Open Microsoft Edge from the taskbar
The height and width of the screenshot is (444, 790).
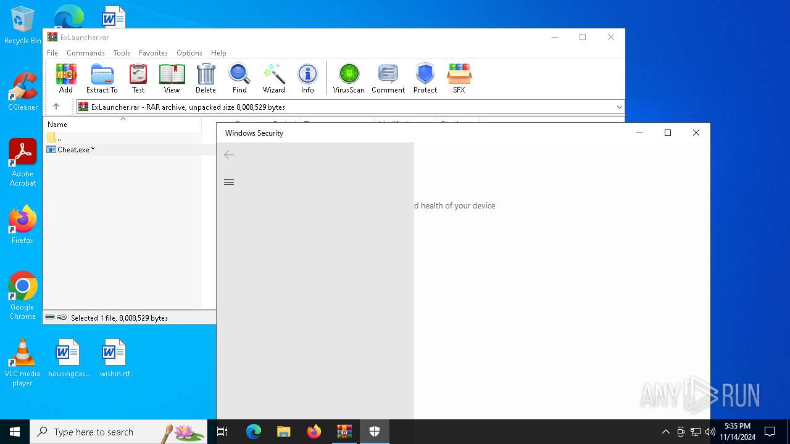point(254,432)
